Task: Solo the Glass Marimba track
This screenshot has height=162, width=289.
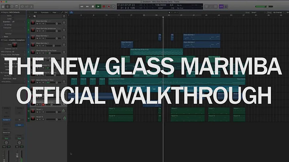Action: (40, 24)
